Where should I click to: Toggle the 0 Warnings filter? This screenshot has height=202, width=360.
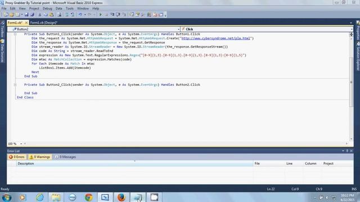(40, 157)
